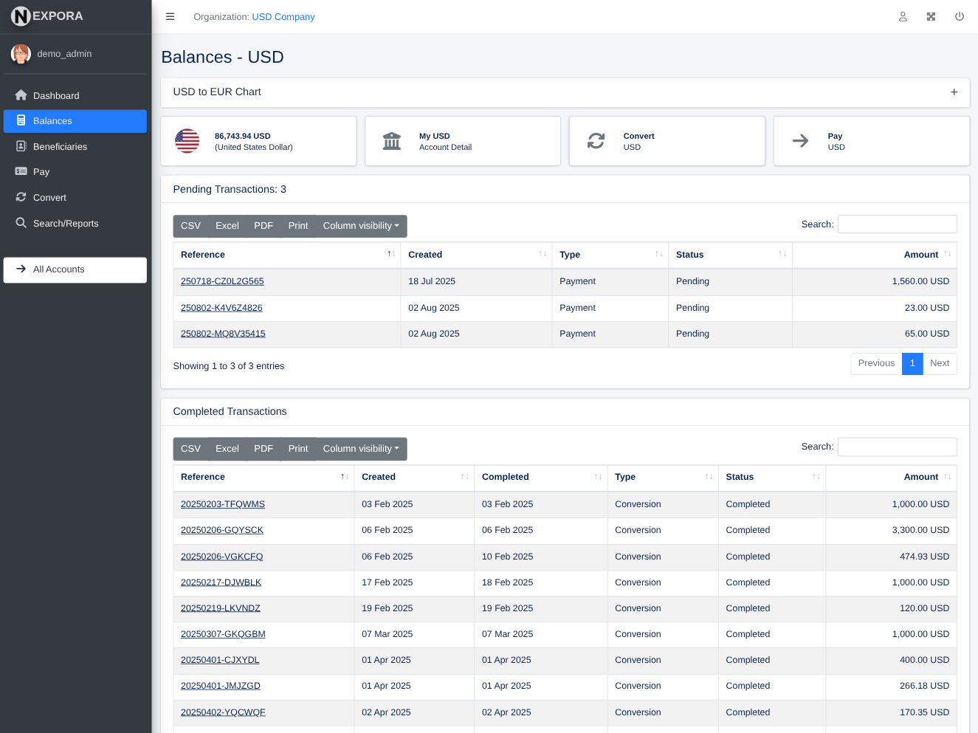The image size is (978, 733).
Task: Expand the USD to EUR Chart panel
Action: pyautogui.click(x=954, y=92)
